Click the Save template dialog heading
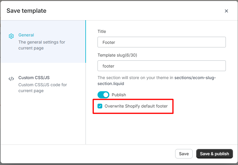The width and height of the screenshot is (238, 165). pyautogui.click(x=26, y=11)
